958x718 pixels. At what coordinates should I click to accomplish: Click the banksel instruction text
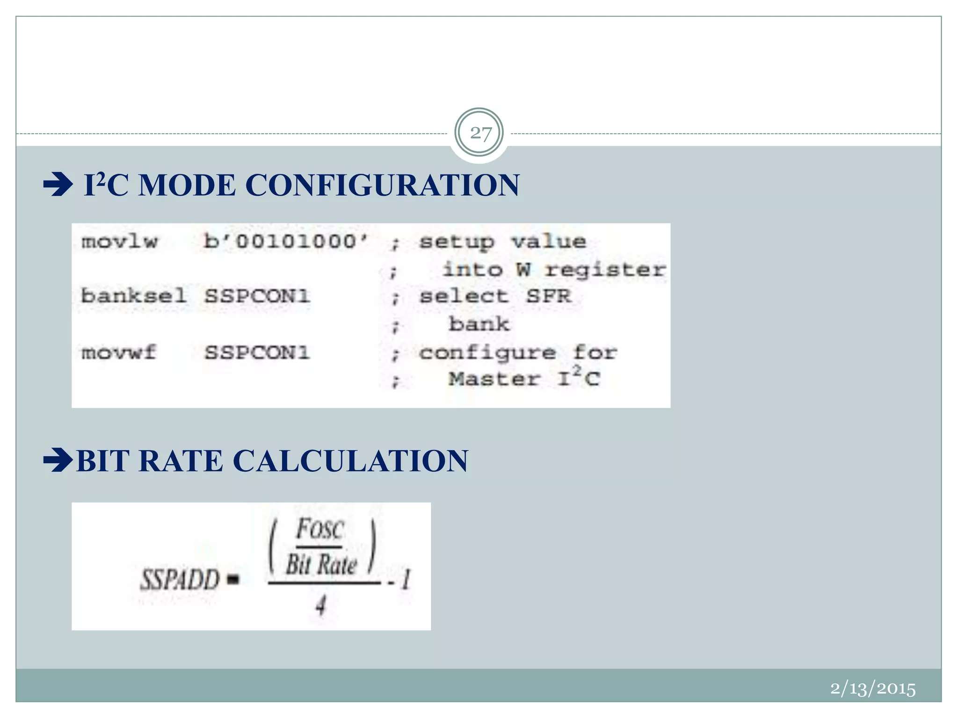click(134, 296)
